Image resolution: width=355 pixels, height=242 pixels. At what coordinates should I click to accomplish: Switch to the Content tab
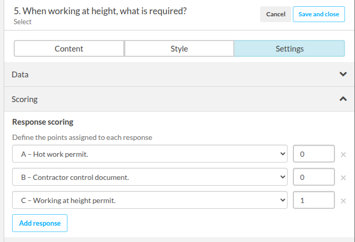point(69,48)
